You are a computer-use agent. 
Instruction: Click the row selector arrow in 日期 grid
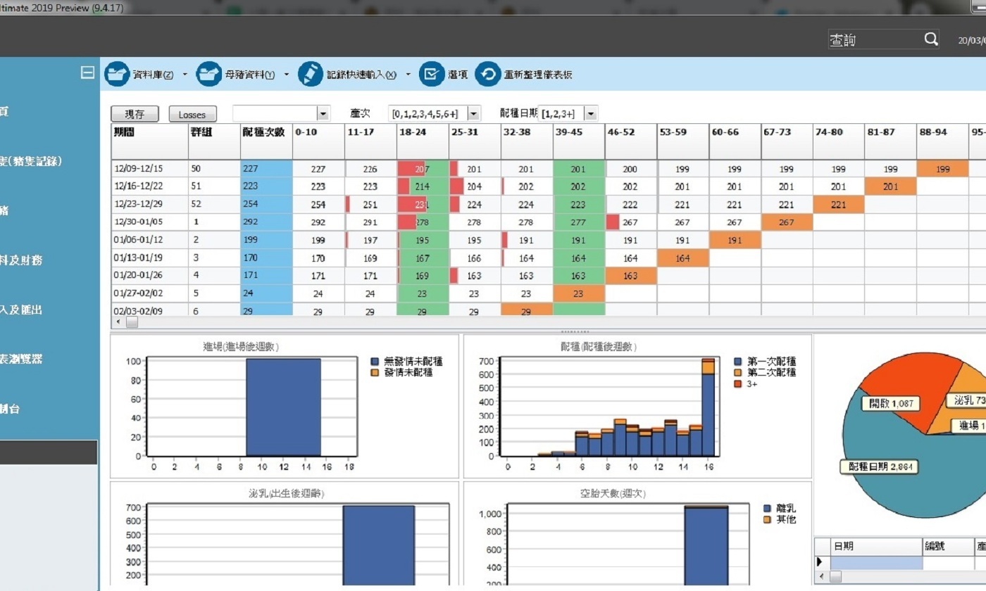820,562
